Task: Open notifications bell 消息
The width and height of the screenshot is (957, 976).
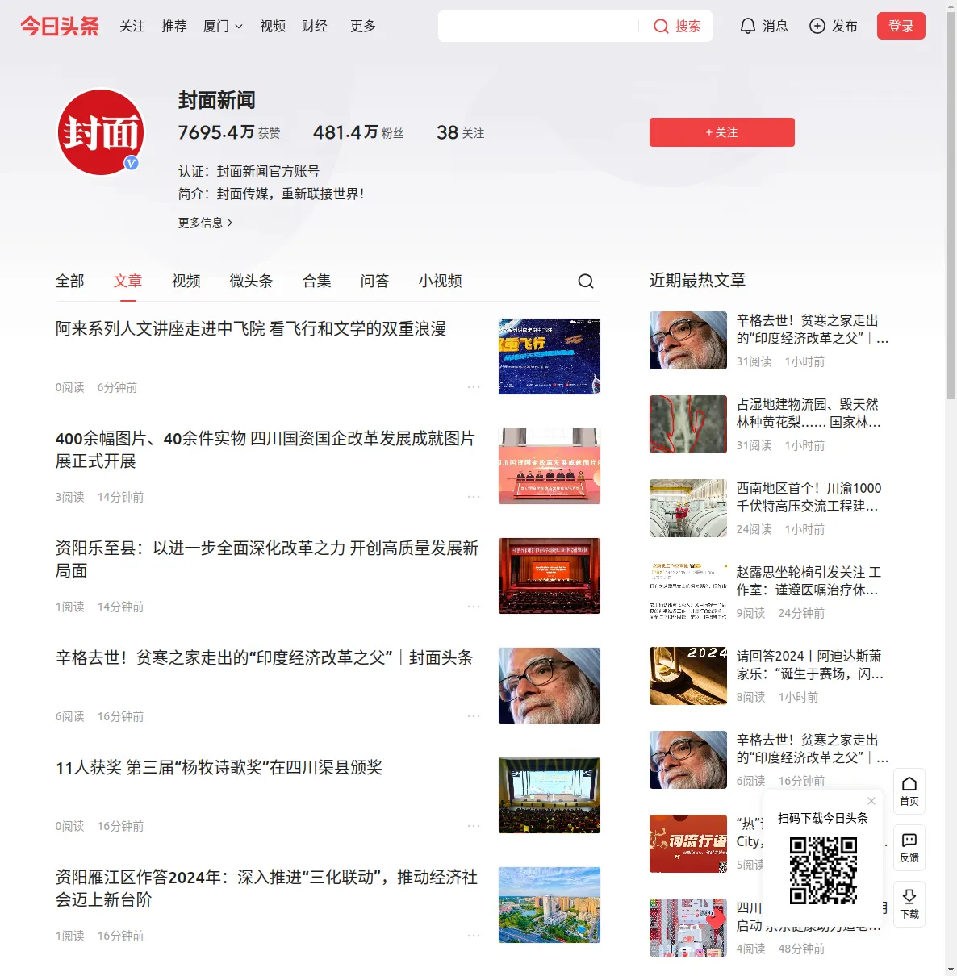Action: (x=763, y=27)
